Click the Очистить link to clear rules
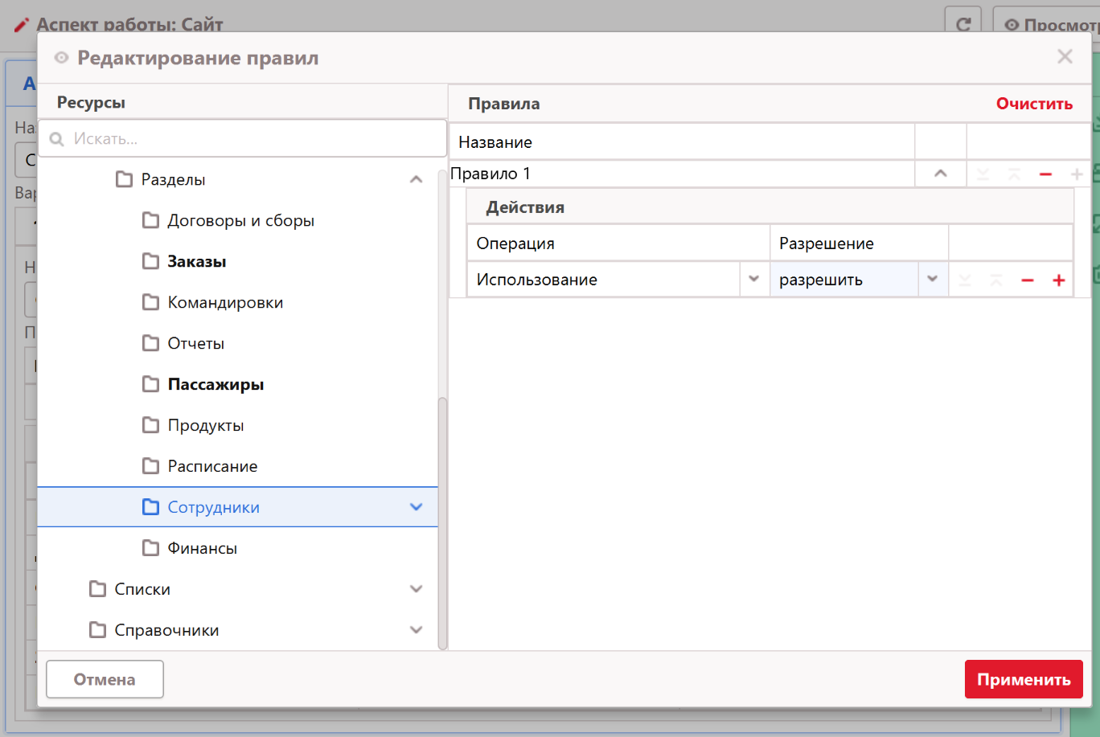Screen dimensions: 1100x737 [x=1034, y=104]
